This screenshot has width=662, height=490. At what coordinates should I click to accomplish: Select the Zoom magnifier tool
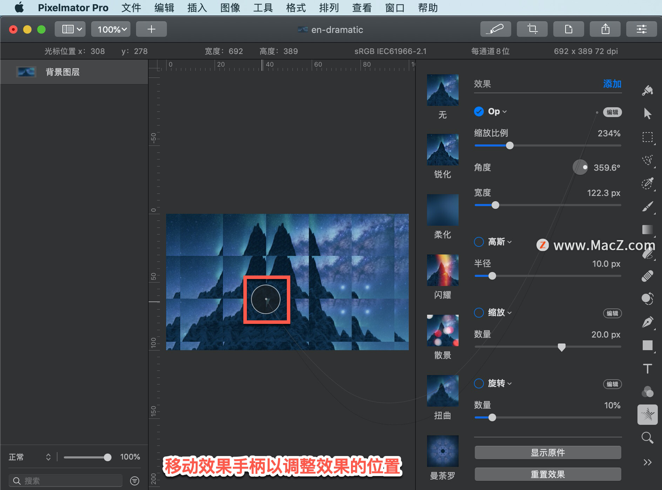point(647,438)
